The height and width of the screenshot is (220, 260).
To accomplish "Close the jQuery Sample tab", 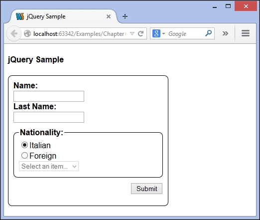I will tap(109, 16).
